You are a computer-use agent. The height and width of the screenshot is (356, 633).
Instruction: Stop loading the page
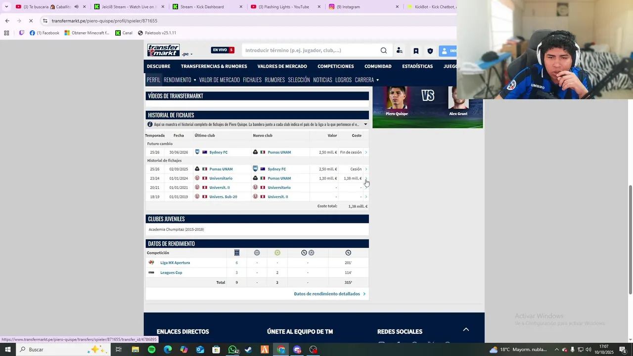[x=31, y=21]
